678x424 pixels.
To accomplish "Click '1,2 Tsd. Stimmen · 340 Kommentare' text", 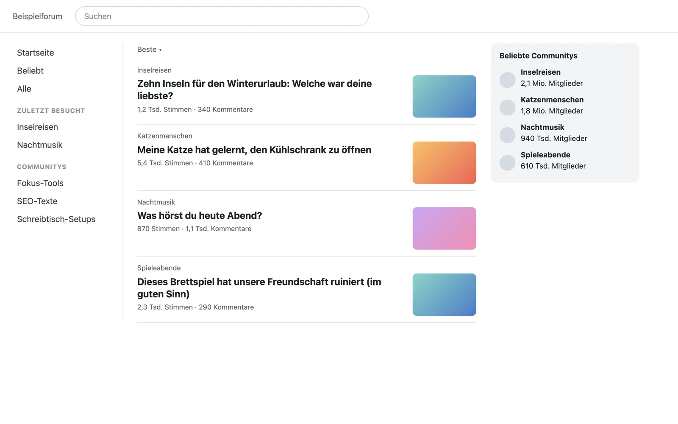I will coord(195,109).
